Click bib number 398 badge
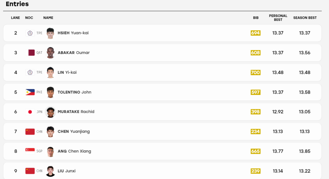The width and height of the screenshot is (329, 179). click(255, 112)
